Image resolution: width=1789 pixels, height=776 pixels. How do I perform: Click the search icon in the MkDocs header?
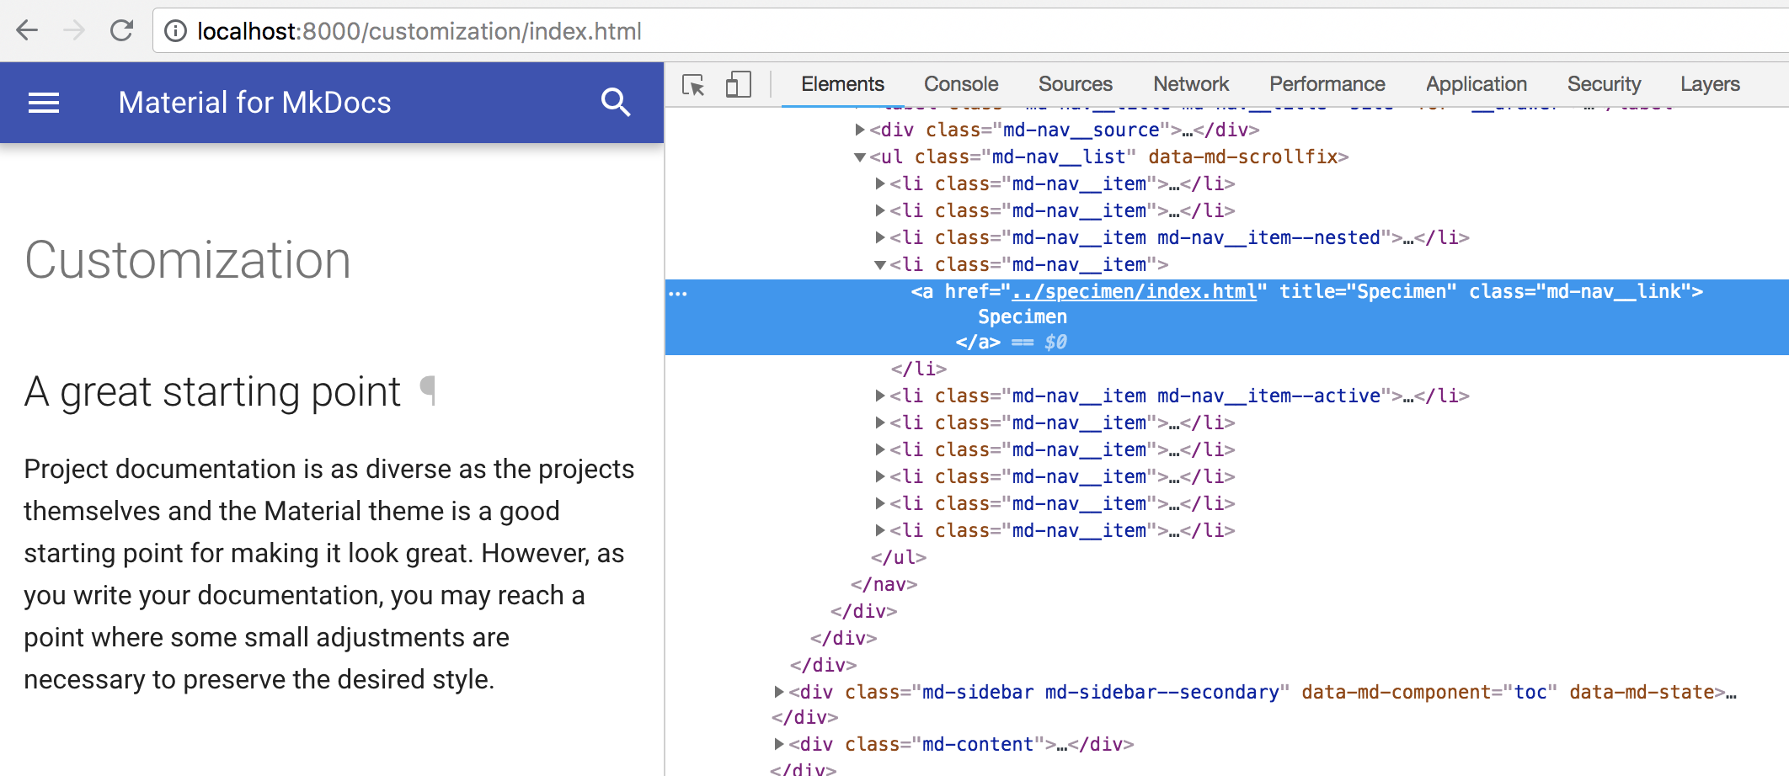pos(616,102)
